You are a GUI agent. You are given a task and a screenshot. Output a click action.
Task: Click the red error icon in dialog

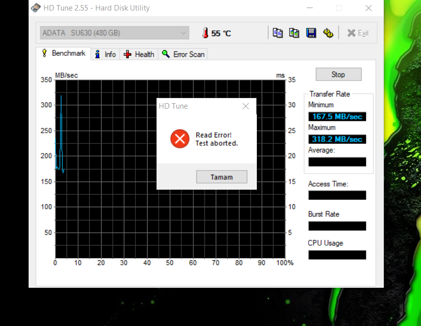tap(180, 139)
